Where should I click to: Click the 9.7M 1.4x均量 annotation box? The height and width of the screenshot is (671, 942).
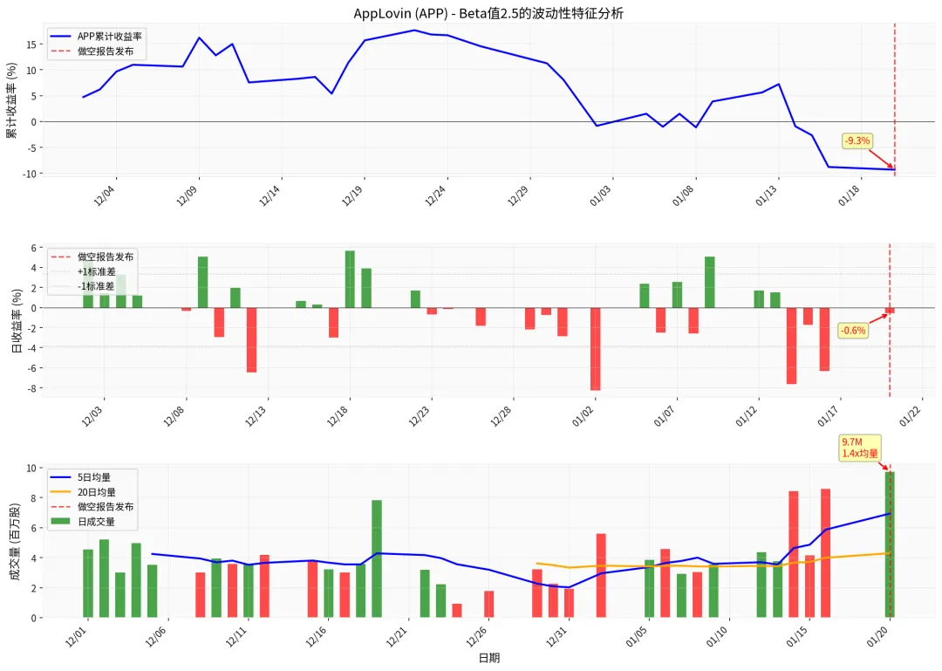point(860,448)
